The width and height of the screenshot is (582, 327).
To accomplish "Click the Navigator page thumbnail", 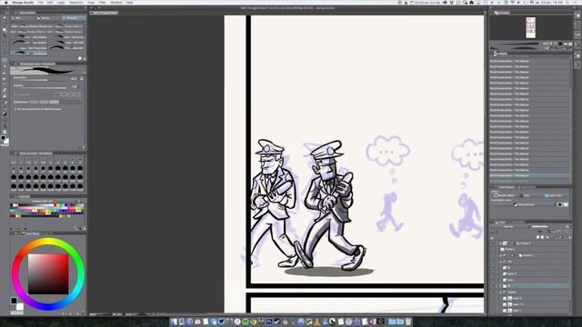I will click(x=531, y=27).
